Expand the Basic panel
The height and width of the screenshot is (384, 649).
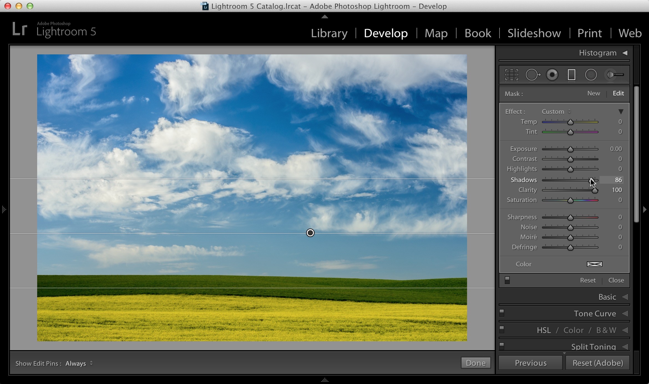607,297
